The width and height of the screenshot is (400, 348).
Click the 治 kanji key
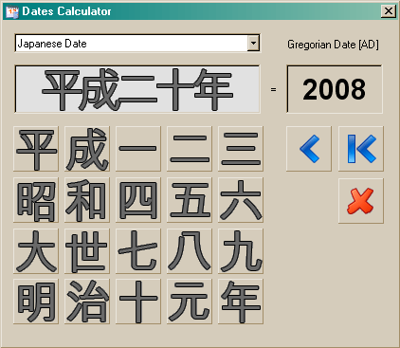87,302
